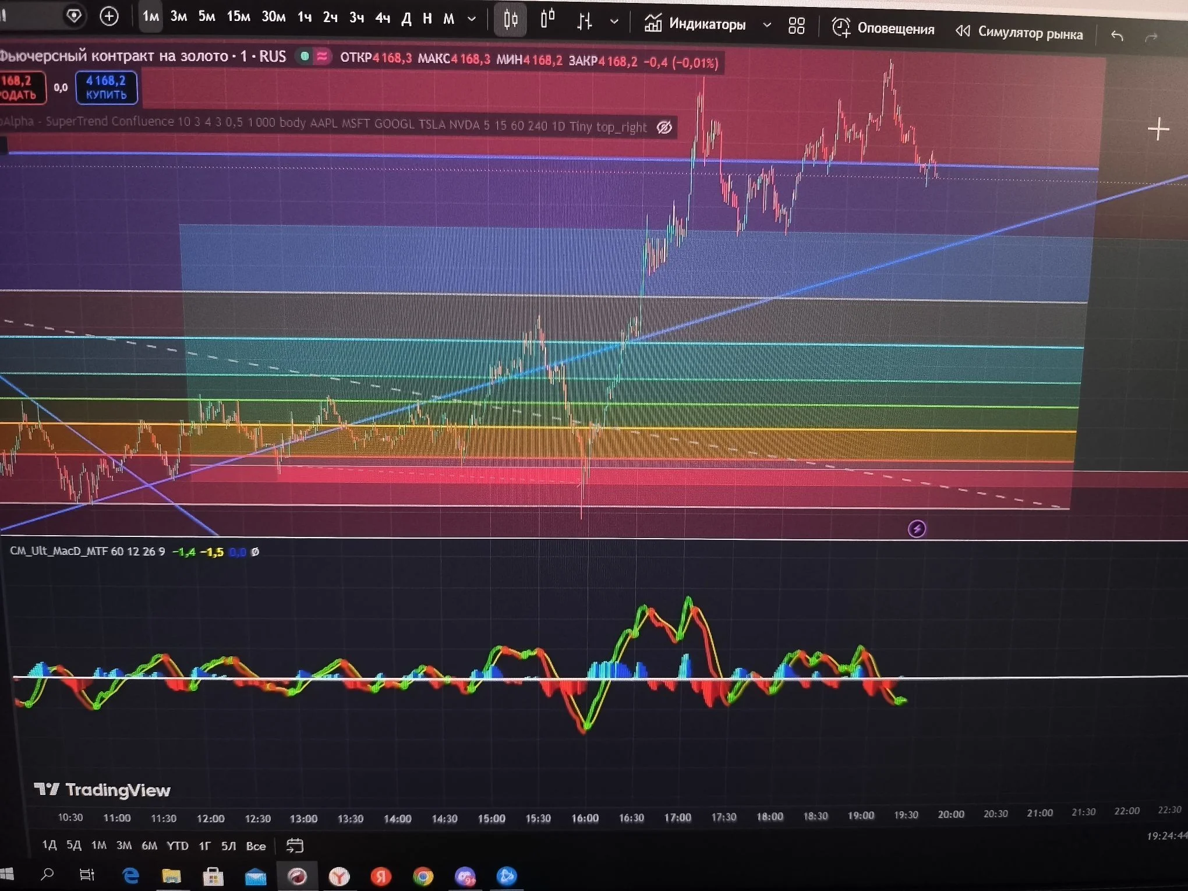Click the CM_Ult_MacD_MTF indicator label

(87, 551)
